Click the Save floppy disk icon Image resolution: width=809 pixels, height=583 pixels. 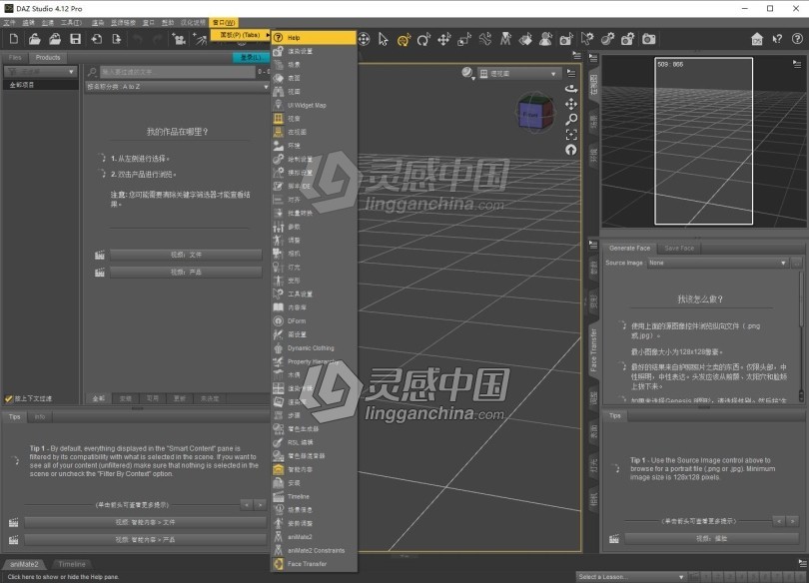coord(75,39)
